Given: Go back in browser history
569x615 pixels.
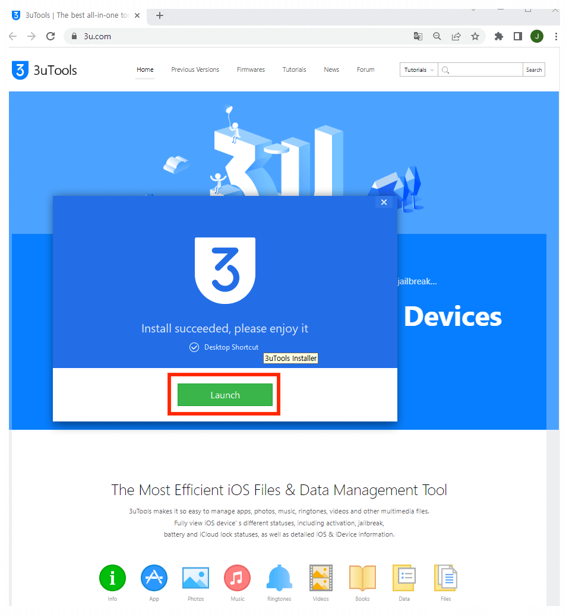Looking at the screenshot, I should point(12,36).
